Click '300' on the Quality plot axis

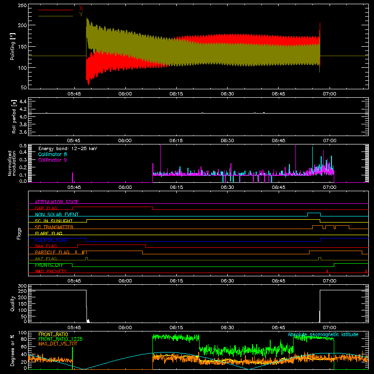pos(22,286)
